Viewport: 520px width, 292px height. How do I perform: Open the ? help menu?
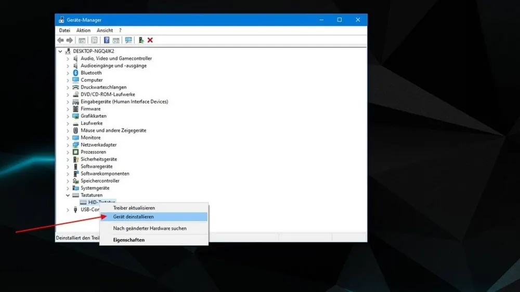(121, 31)
